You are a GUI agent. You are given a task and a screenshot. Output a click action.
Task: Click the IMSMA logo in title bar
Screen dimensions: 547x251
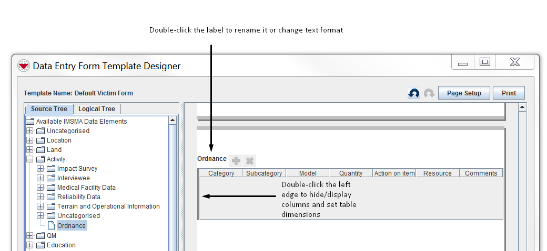tap(24, 66)
